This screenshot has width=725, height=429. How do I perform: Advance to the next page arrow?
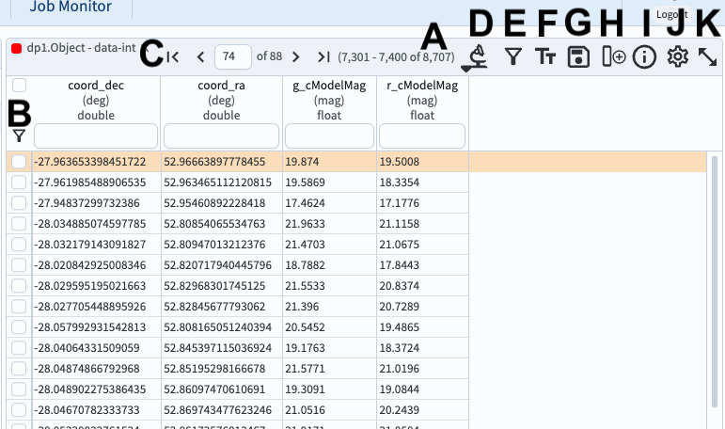tap(295, 57)
